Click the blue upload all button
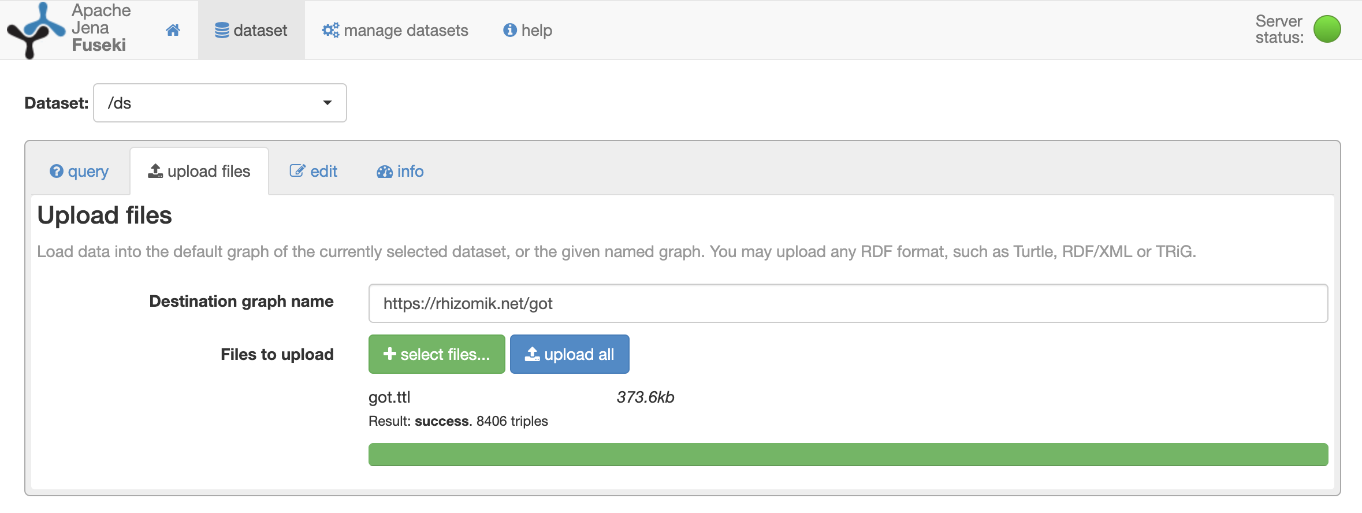 coord(570,354)
